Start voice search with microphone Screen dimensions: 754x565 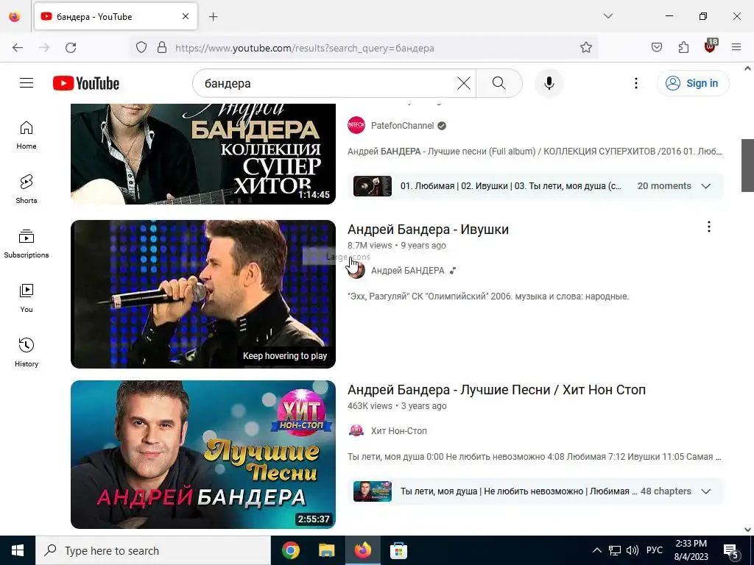pos(549,83)
